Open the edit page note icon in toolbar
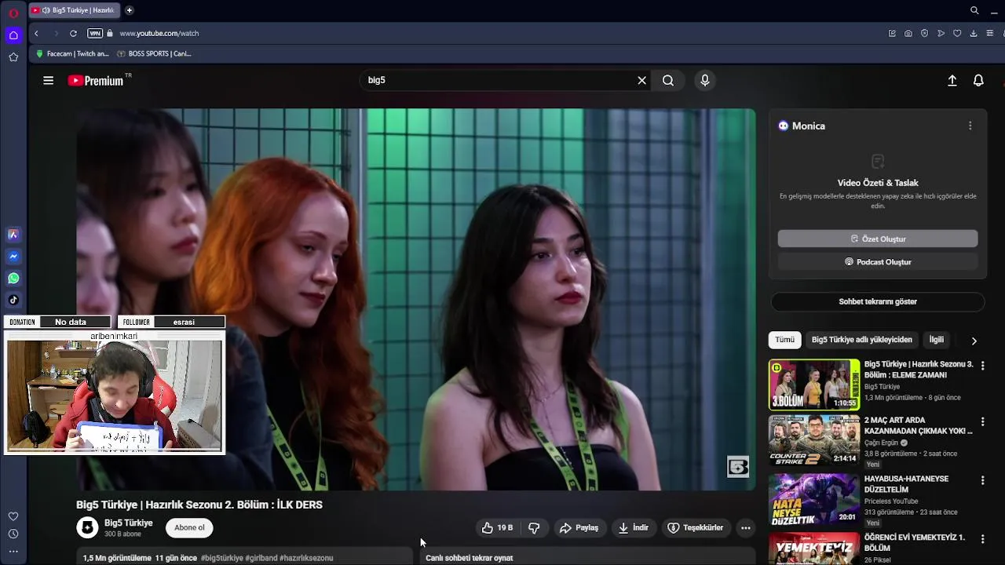Screen dimensions: 1005x565 pos(892,34)
